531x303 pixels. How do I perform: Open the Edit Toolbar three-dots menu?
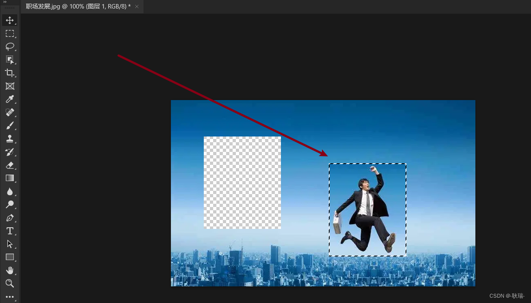(x=10, y=297)
